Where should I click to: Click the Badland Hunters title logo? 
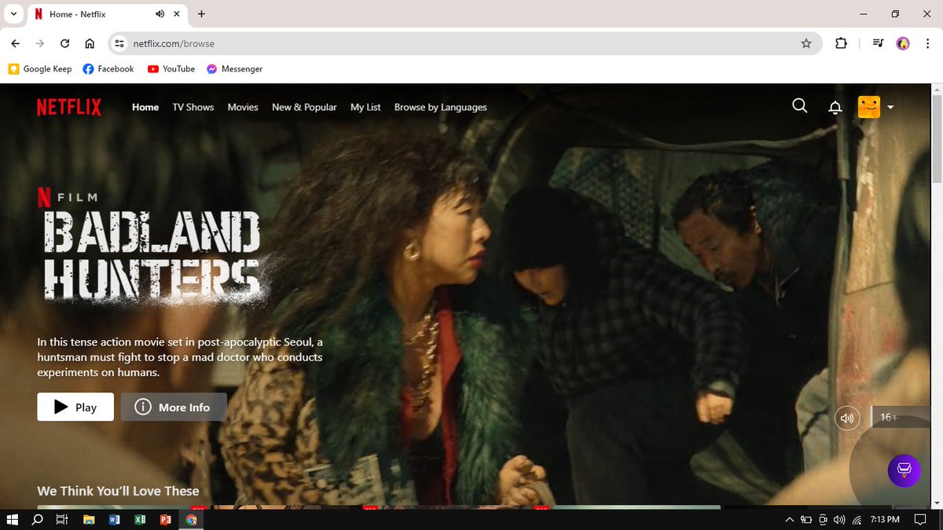152,256
